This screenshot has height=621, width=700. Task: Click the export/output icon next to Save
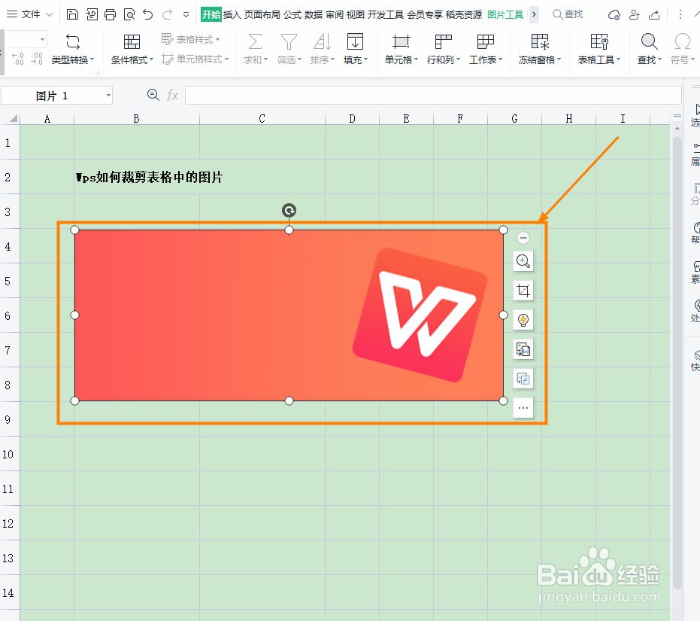[x=92, y=14]
